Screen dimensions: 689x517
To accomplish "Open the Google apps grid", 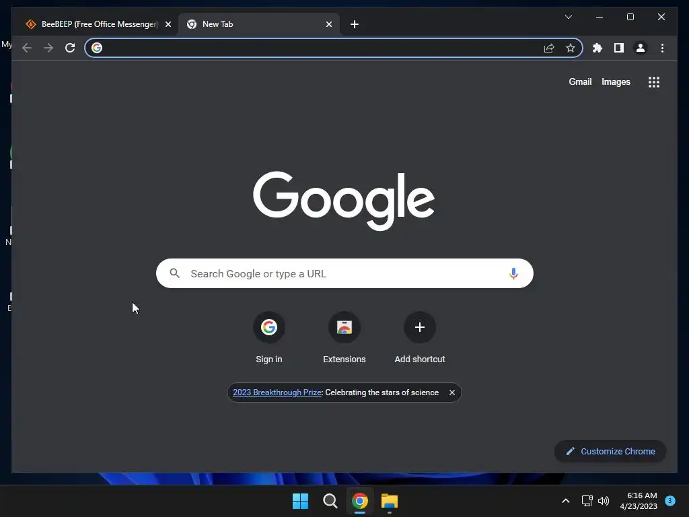I will coord(654,81).
